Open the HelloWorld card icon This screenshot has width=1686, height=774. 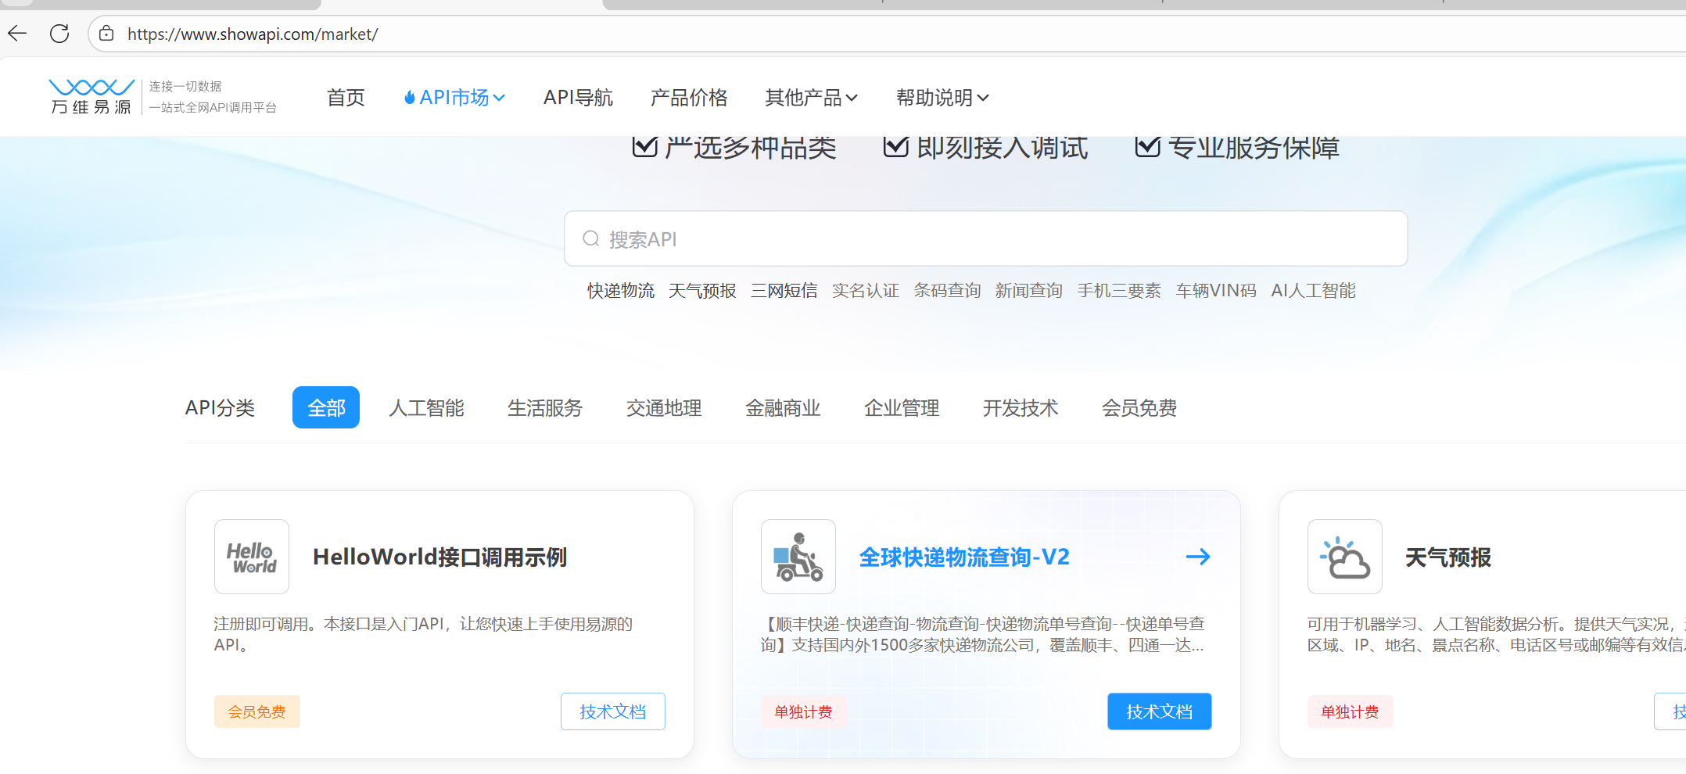coord(252,557)
